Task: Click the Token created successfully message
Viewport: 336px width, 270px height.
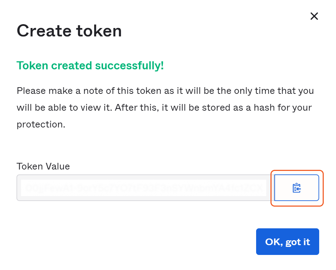Action: pyautogui.click(x=90, y=65)
